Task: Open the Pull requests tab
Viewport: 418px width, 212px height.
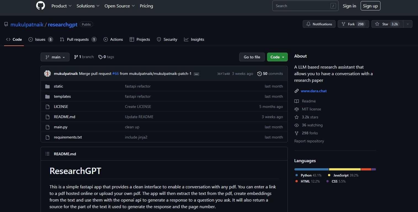Action: 78,39
